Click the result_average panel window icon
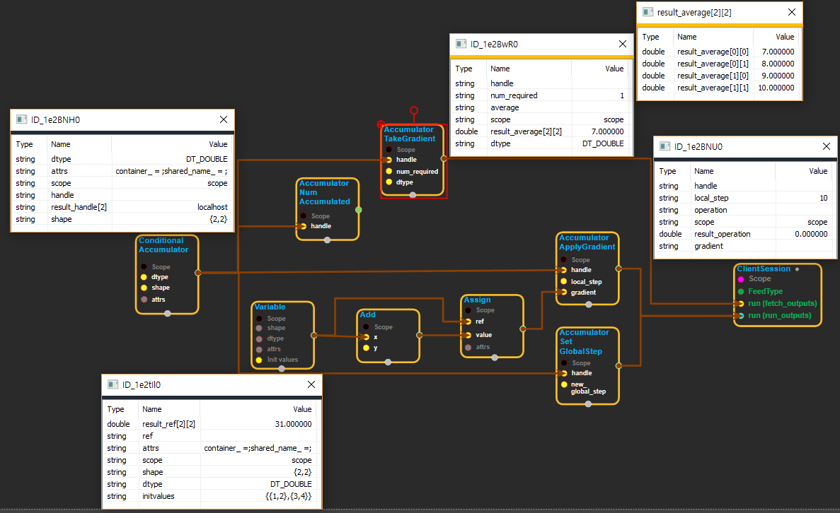 coord(648,12)
